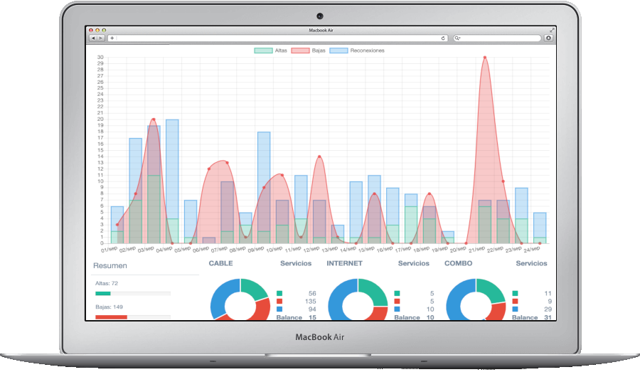Reload page with the refresh icon
This screenshot has height=377, width=640.
click(x=444, y=38)
